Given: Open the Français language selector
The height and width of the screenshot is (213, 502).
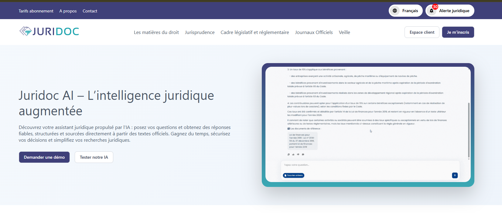Looking at the screenshot, I should (406, 11).
